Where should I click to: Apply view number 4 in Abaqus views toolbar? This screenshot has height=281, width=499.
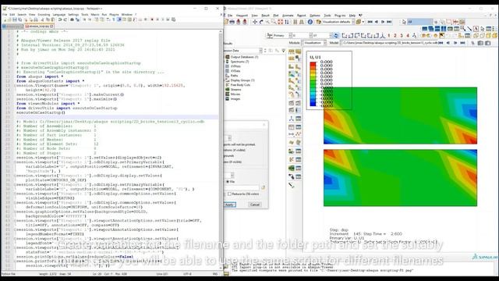408,35
